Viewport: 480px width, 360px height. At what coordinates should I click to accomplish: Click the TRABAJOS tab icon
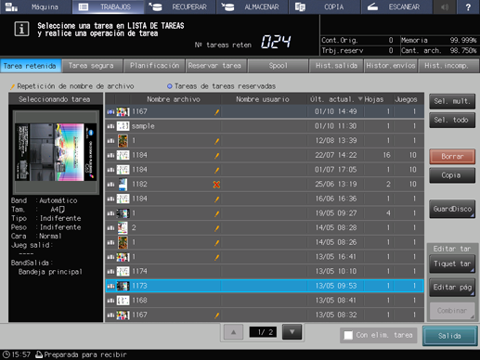(84, 6)
